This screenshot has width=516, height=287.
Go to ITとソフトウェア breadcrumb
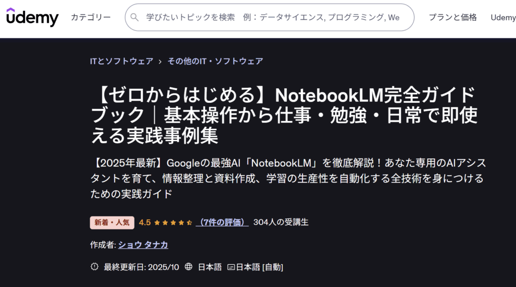point(122,62)
